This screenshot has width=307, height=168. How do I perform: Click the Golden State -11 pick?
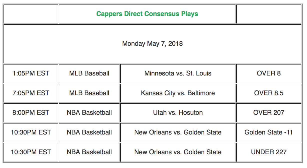pyautogui.click(x=269, y=132)
